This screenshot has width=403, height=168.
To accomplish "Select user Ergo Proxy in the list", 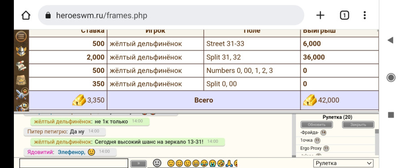I will click(x=311, y=148).
